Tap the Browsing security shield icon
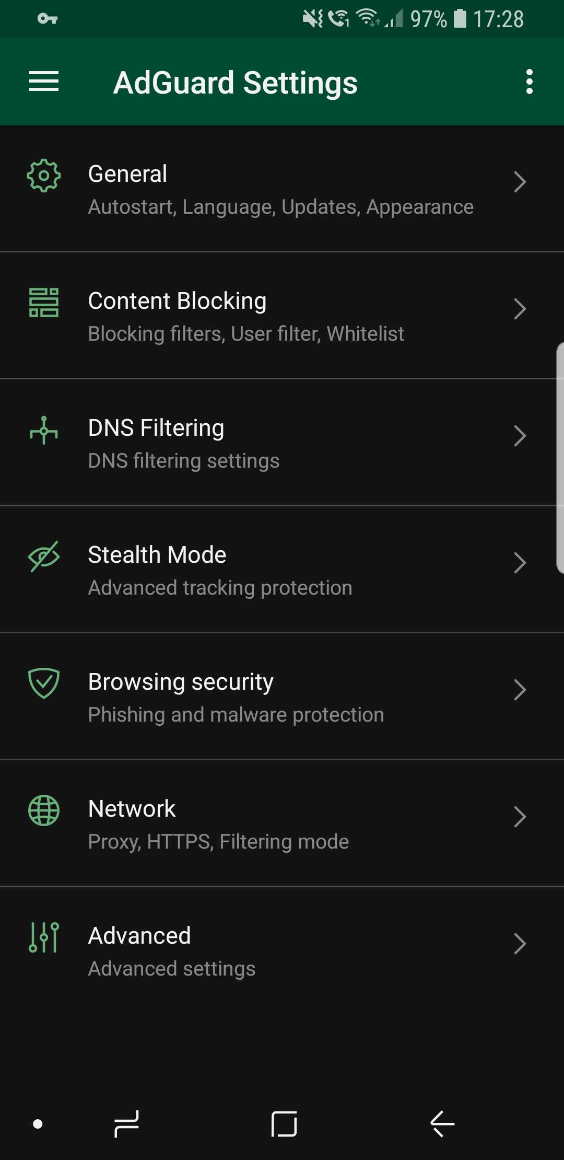Screen dimensions: 564x1160 point(44,683)
